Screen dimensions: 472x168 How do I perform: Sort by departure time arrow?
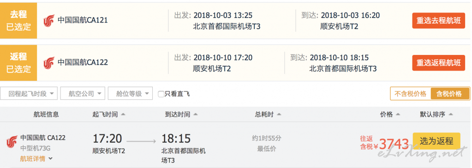pyautogui.click(x=123, y=114)
